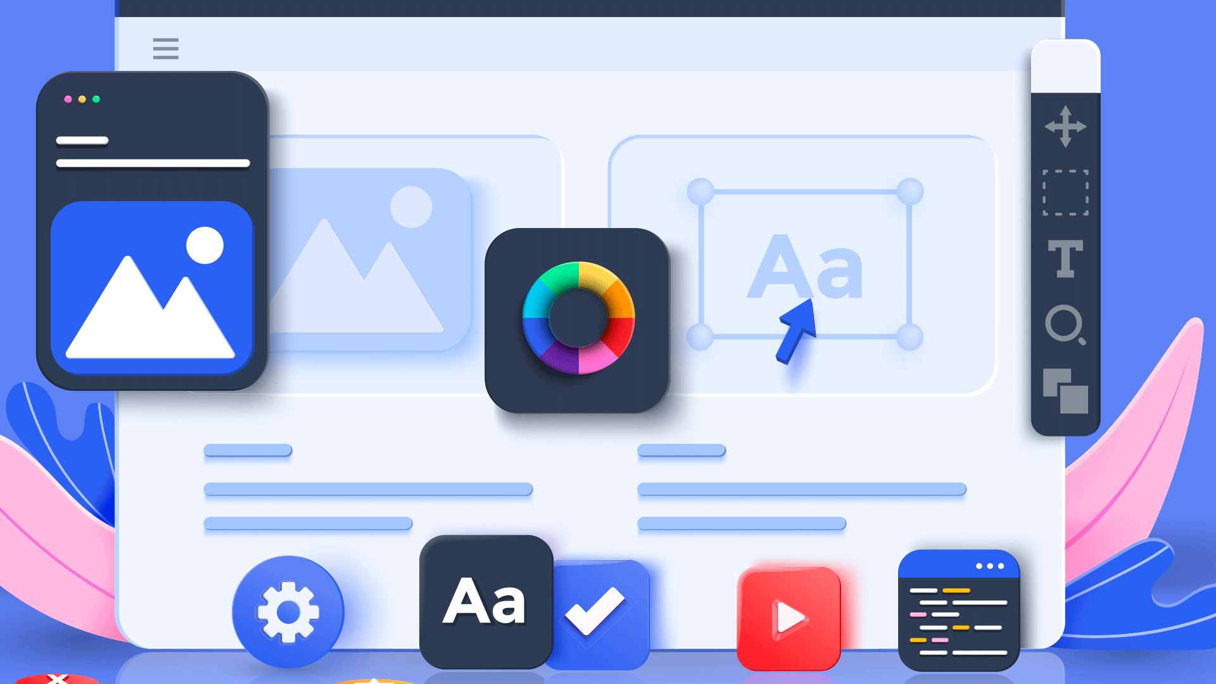Open the hamburger menu icon
This screenshot has width=1216, height=684.
[x=165, y=49]
